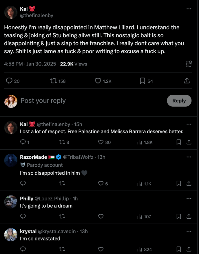199x254 pixels.
Task: View analytics on krystal's reply
Action: click(x=140, y=249)
